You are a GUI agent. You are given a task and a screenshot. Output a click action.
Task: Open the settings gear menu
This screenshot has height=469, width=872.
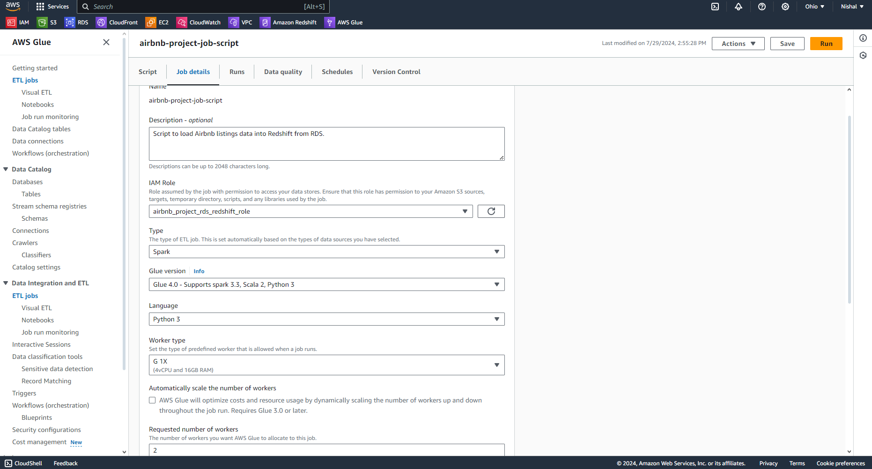pos(785,7)
